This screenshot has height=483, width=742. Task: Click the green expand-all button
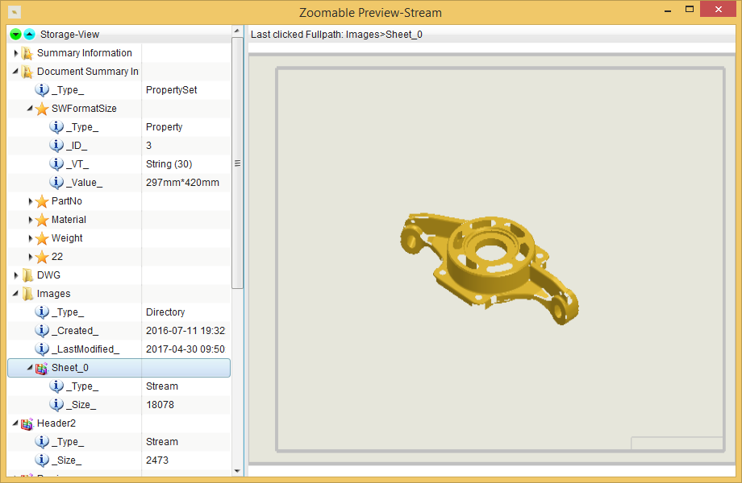click(15, 35)
